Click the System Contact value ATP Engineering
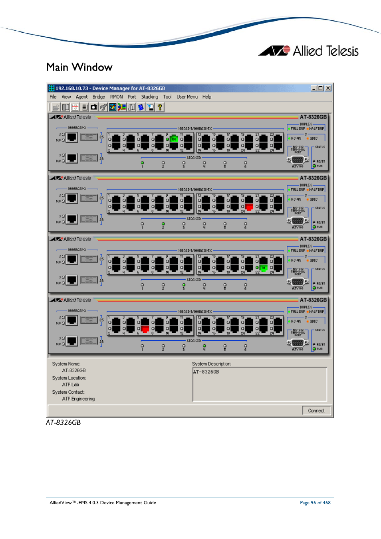Screen dimensions: 381x539 tap(78, 399)
